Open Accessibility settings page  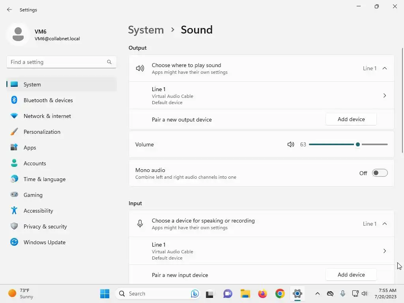click(x=38, y=211)
